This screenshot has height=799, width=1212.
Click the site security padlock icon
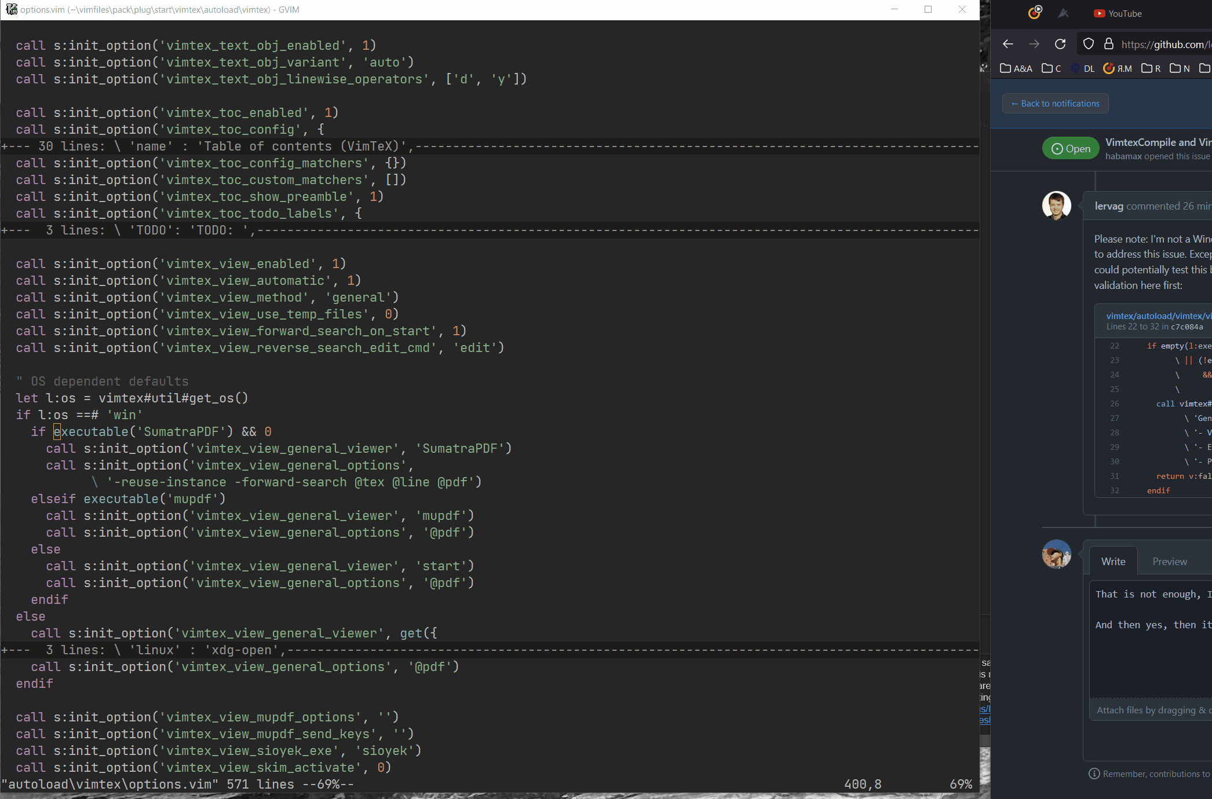coord(1109,43)
